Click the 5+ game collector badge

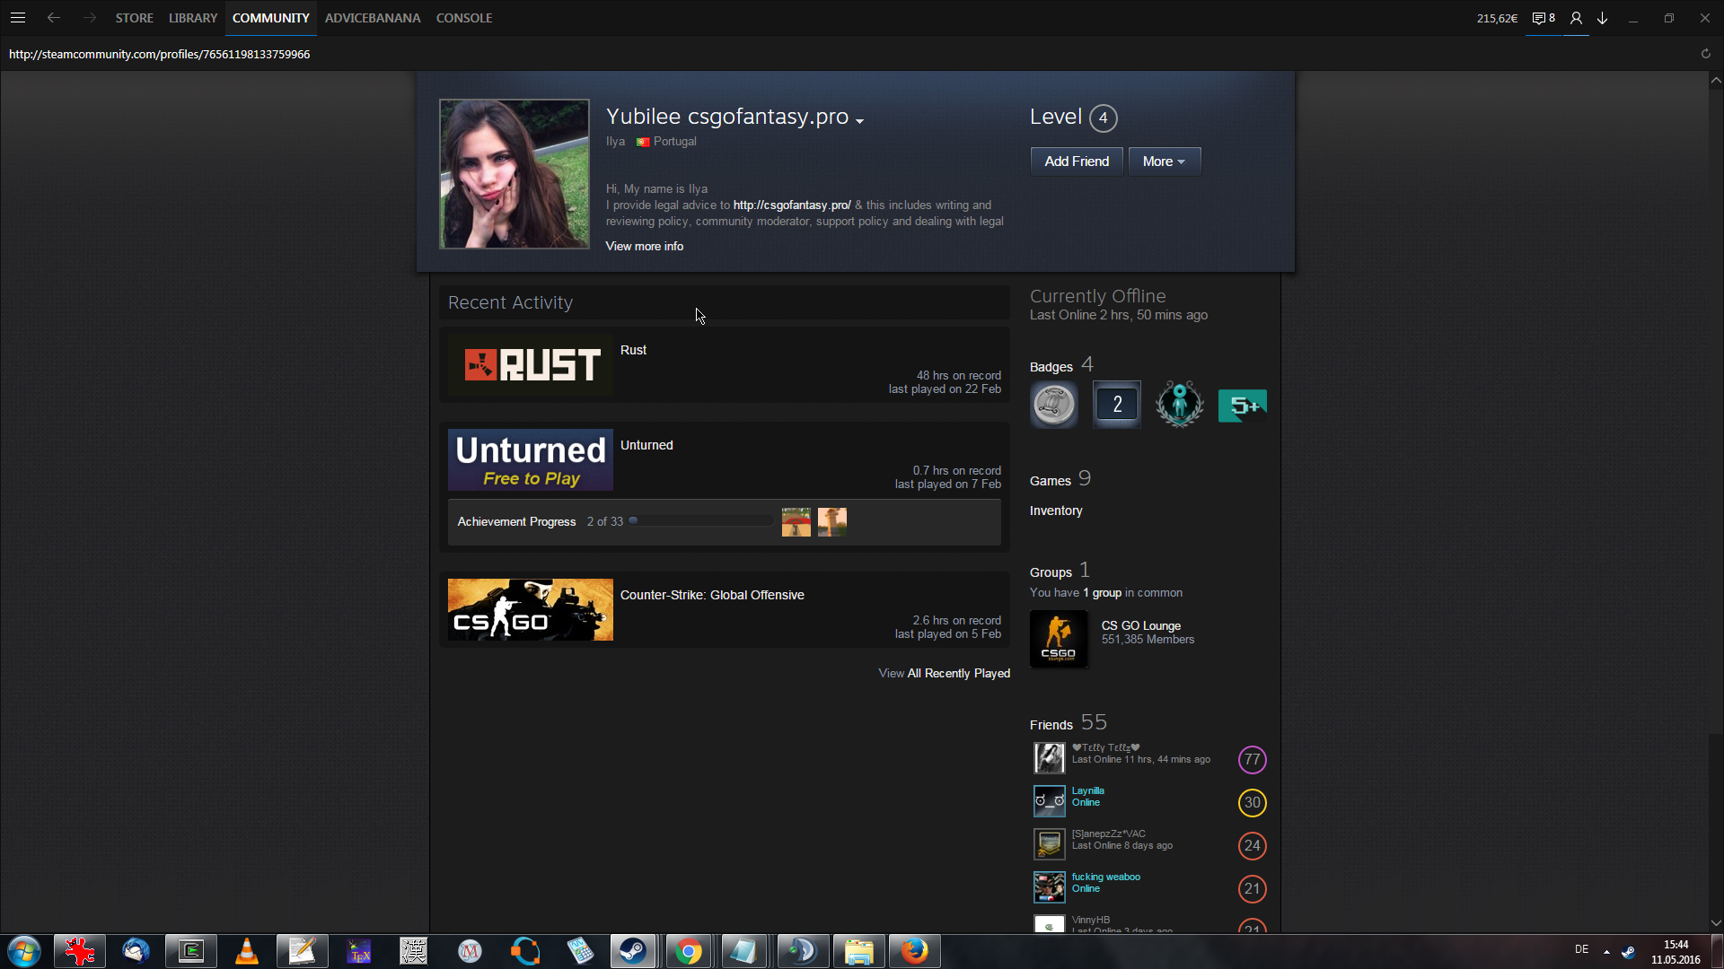(1242, 406)
